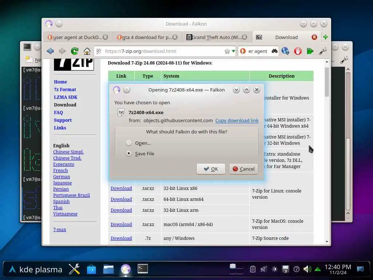The height and width of the screenshot is (280, 373).
Task: Click the browser Back arrow button
Action: [x=50, y=51]
